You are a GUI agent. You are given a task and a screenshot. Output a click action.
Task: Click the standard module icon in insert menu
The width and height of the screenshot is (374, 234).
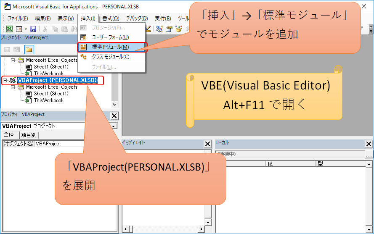click(x=83, y=47)
